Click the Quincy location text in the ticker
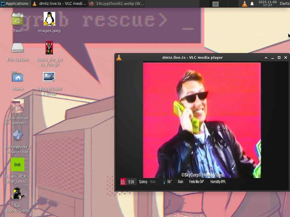Screen dimensions: 290x217 click(143, 182)
